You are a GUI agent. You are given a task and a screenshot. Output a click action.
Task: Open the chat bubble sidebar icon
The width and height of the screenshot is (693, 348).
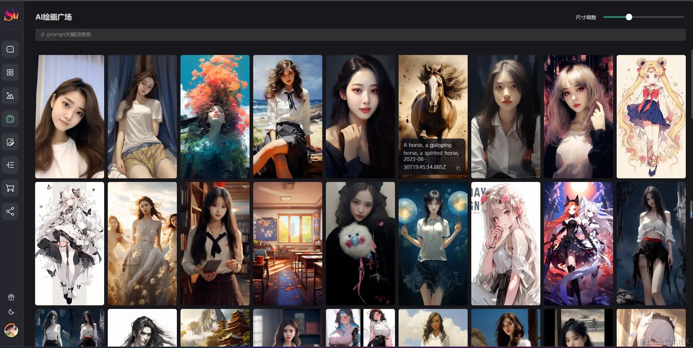(x=10, y=49)
